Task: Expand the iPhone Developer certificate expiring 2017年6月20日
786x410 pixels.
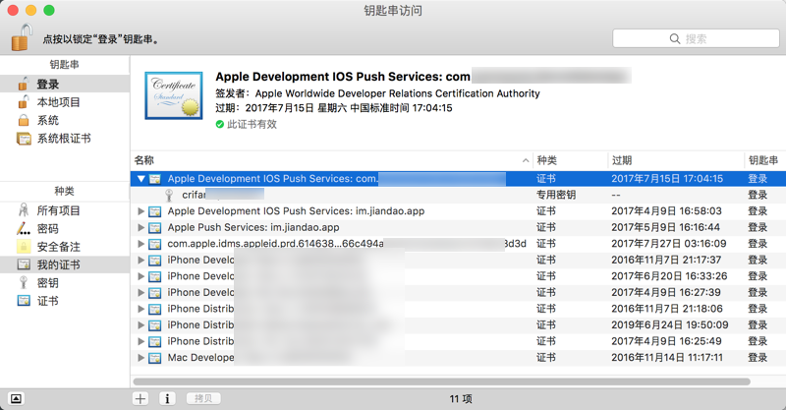Action: 141,276
